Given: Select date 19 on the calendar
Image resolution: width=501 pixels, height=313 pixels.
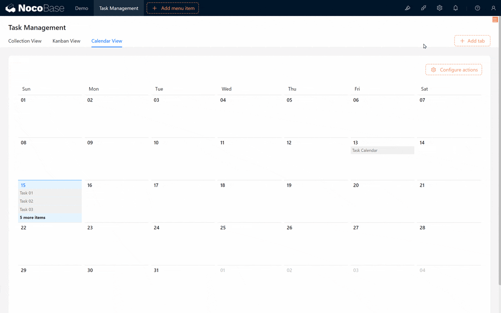Looking at the screenshot, I should [289, 185].
